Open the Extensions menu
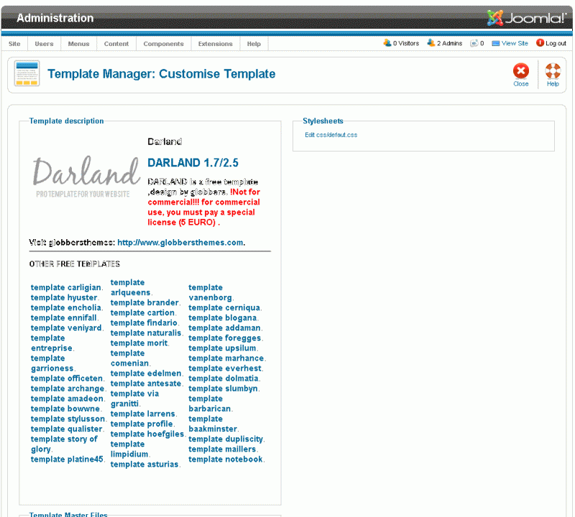 (x=215, y=44)
